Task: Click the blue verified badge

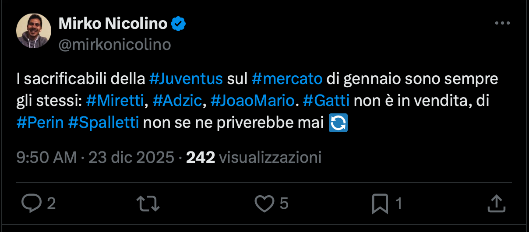Action: 178,24
